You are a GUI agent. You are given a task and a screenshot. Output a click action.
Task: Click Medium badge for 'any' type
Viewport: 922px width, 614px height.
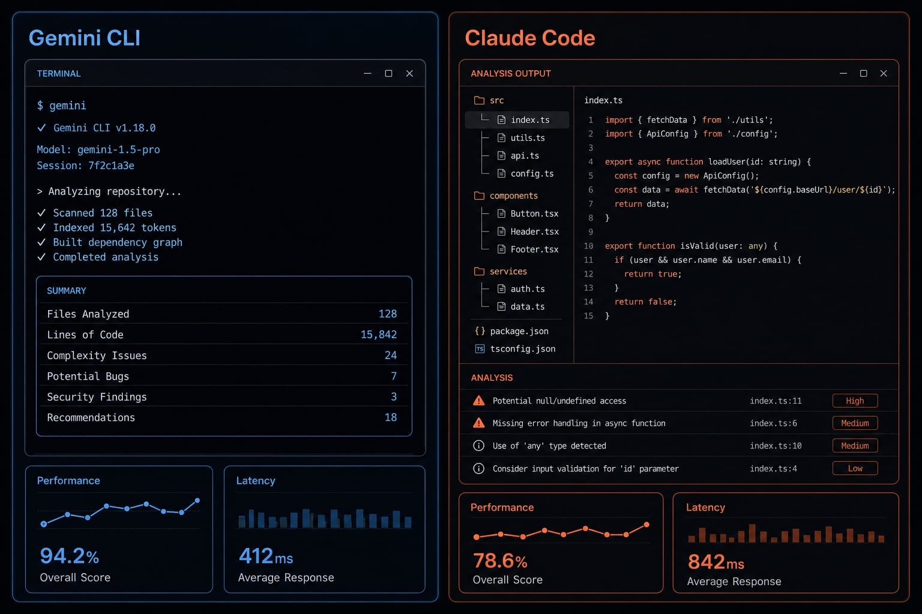pos(855,446)
